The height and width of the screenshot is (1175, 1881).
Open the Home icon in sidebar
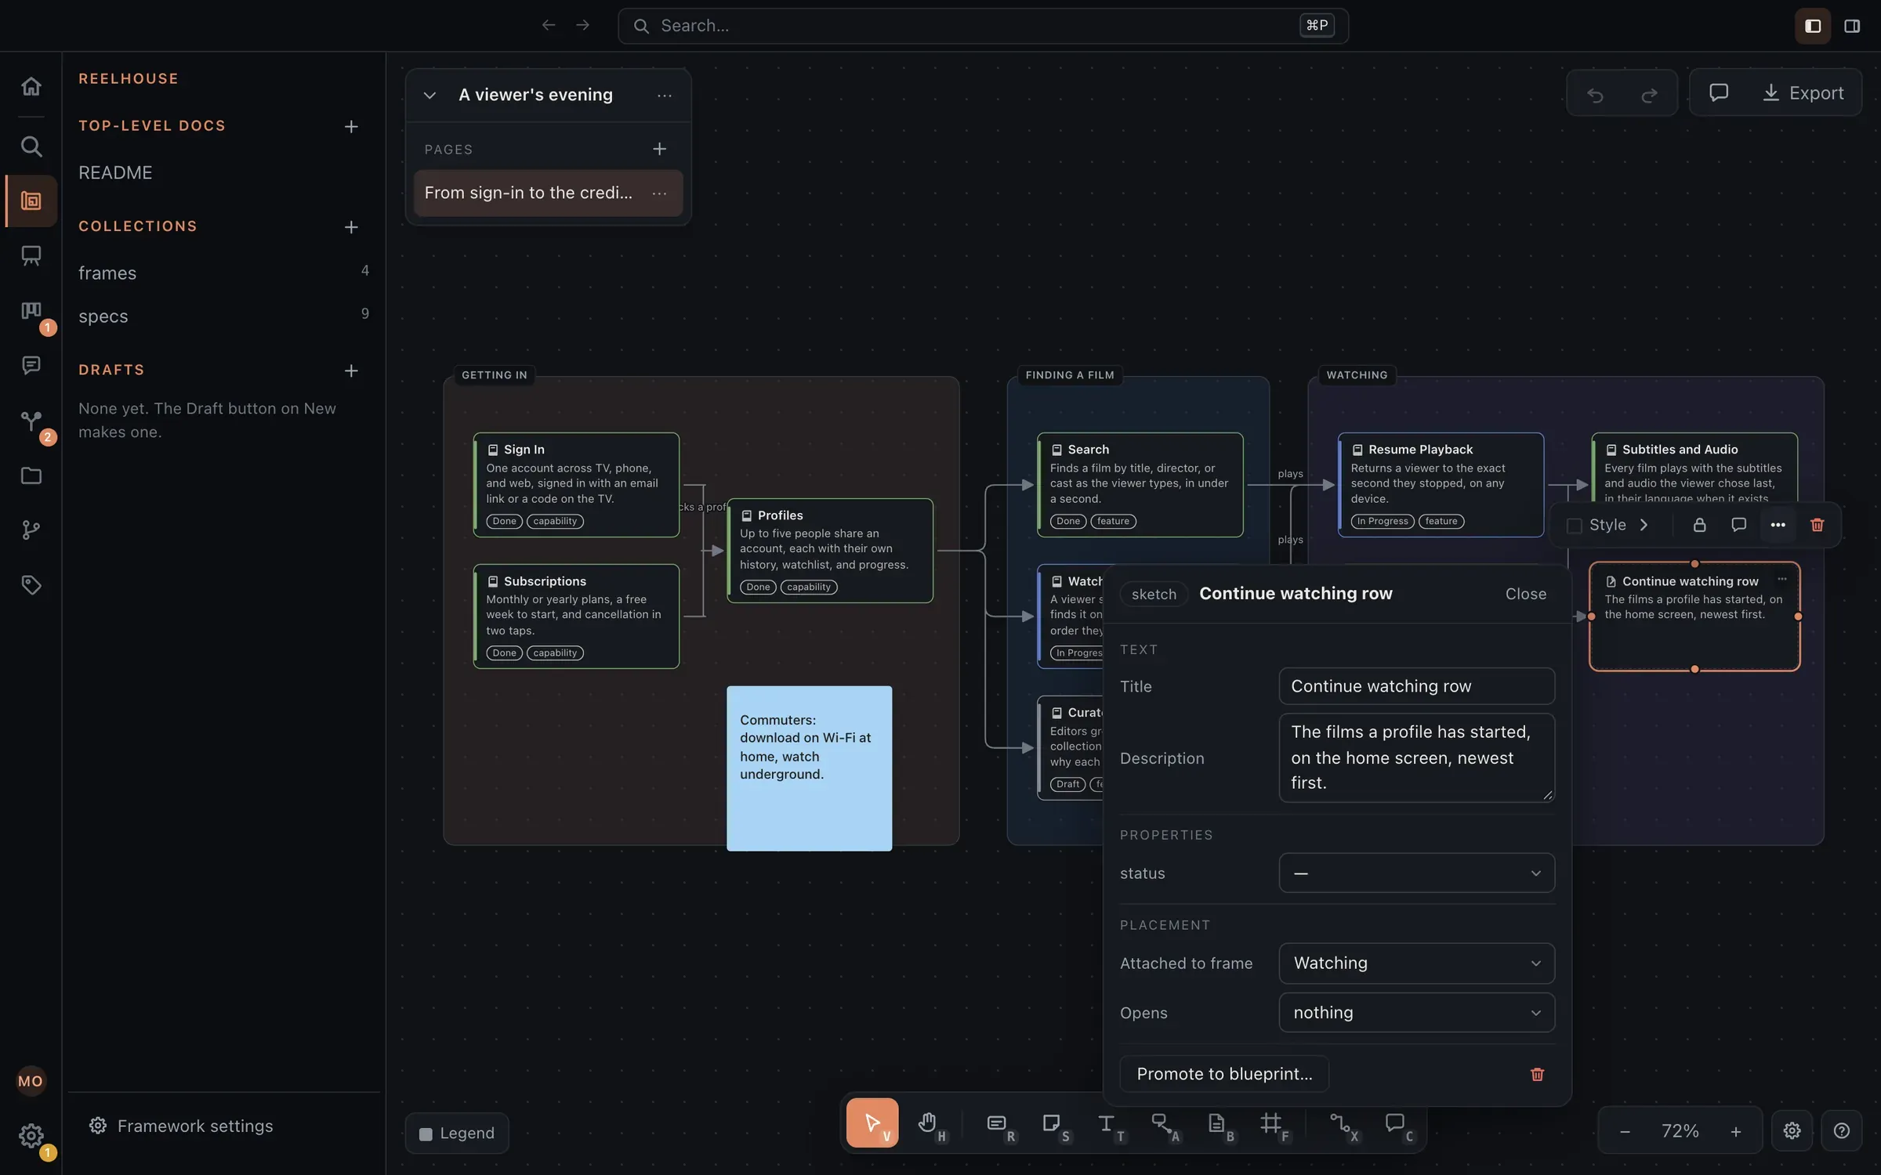pyautogui.click(x=31, y=86)
